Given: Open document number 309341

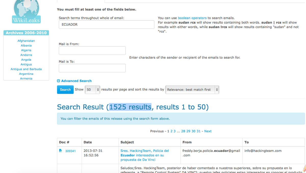Looking at the screenshot, I should pos(70,151).
